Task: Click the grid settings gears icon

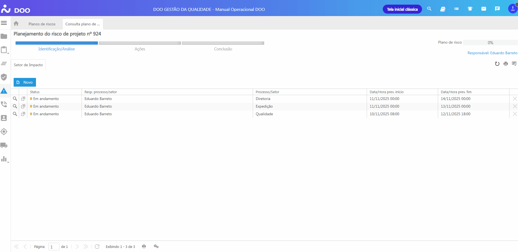Action: point(156,246)
